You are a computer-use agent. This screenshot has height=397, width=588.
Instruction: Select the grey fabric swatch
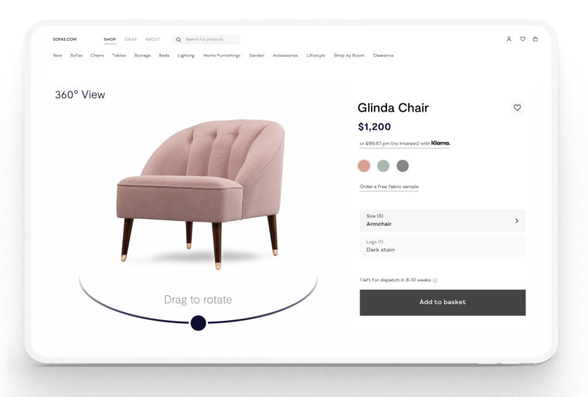403,166
